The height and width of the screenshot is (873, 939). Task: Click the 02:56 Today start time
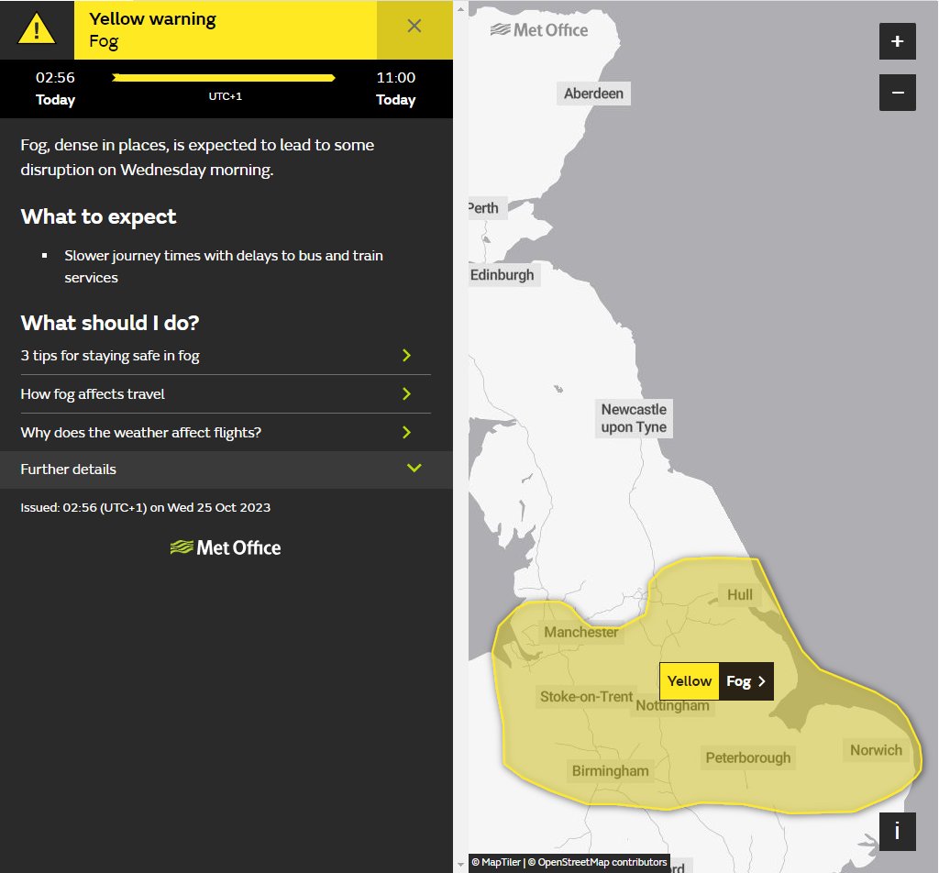point(55,88)
